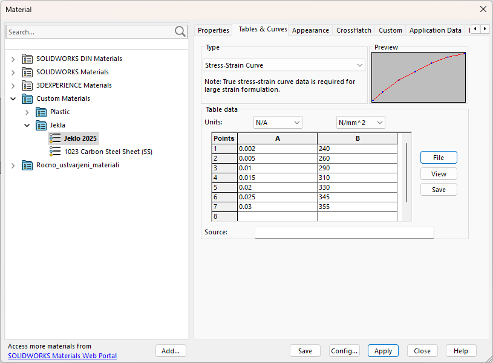This screenshot has height=363, width=493.
Task: Click the SOLIDWORKS Materials library icon
Action: pos(27,72)
